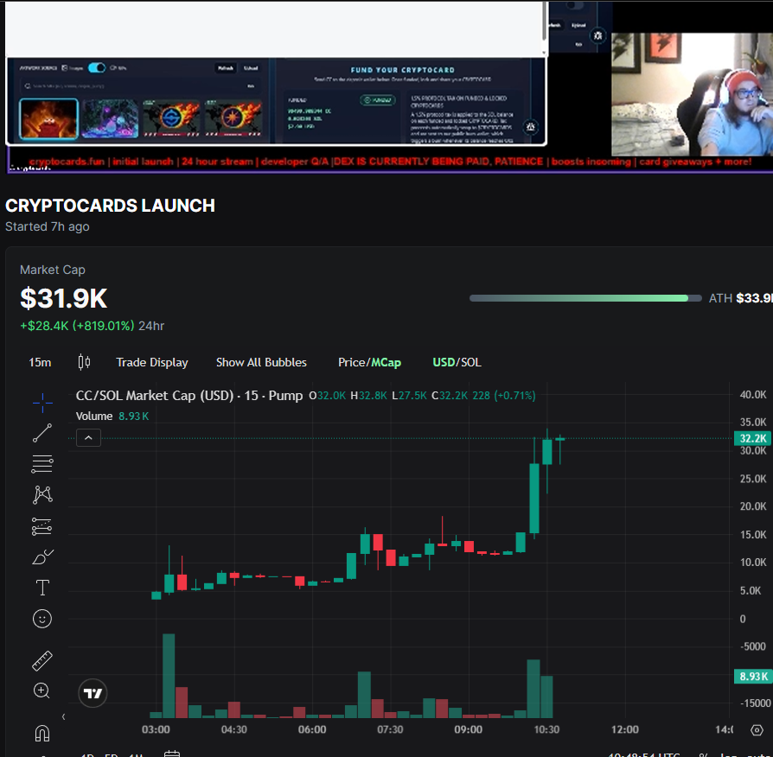773x757 pixels.
Task: Select SOL denomination
Action: [471, 362]
